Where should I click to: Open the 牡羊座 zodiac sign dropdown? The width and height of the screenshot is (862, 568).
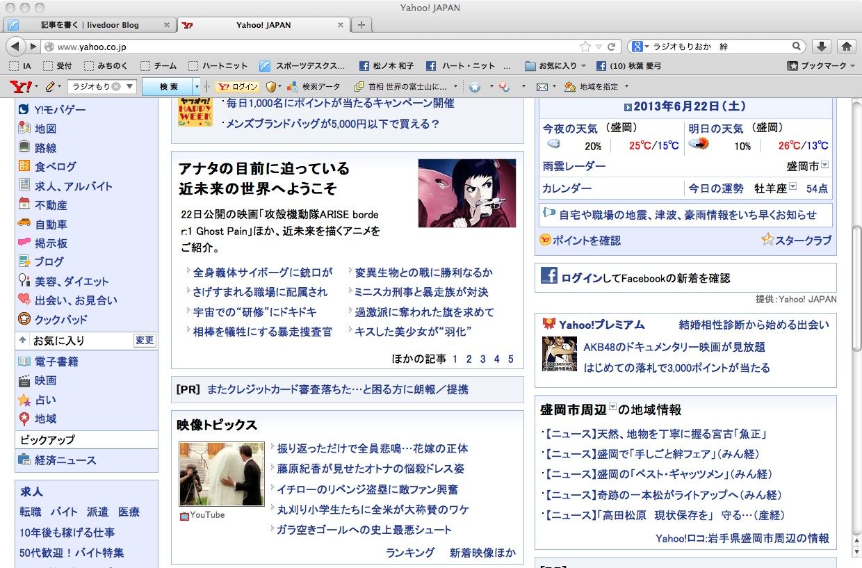(792, 187)
